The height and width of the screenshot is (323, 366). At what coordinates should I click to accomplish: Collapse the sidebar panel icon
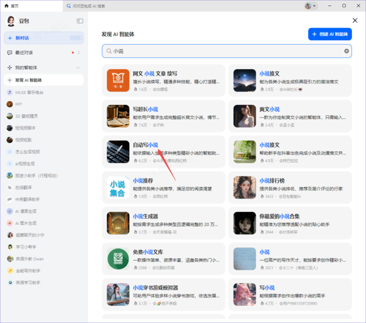pyautogui.click(x=80, y=21)
